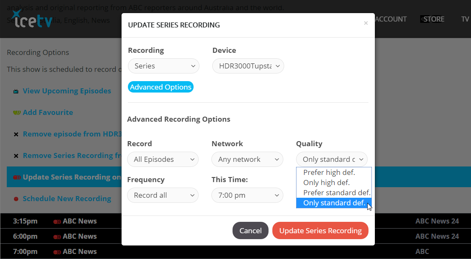The image size is (471, 259).
Task: Click Update Series Recording red button
Action: 320,231
